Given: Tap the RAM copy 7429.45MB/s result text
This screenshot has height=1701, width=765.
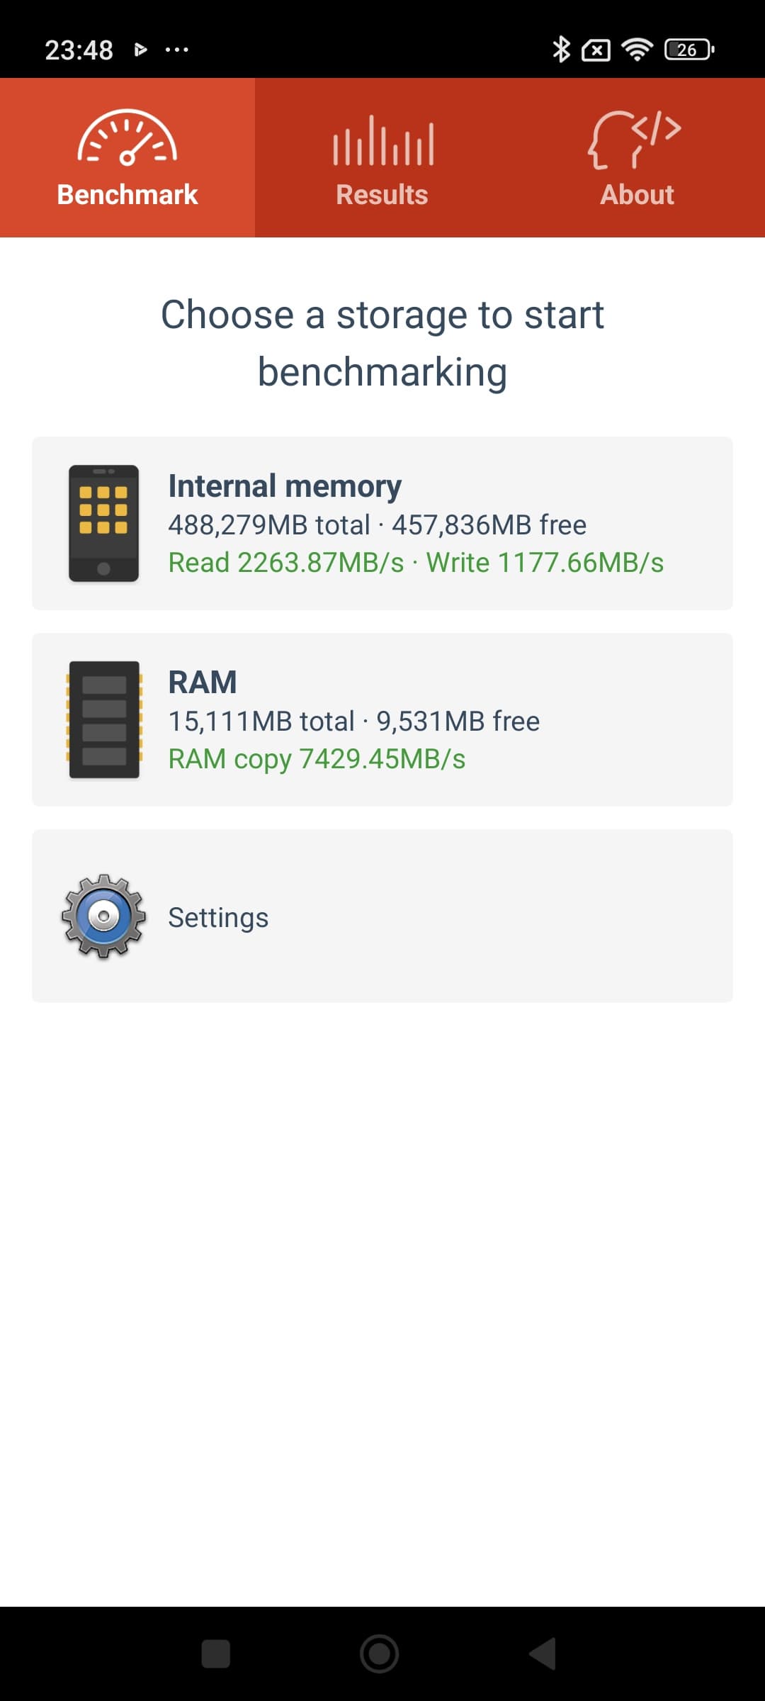Looking at the screenshot, I should (x=317, y=759).
